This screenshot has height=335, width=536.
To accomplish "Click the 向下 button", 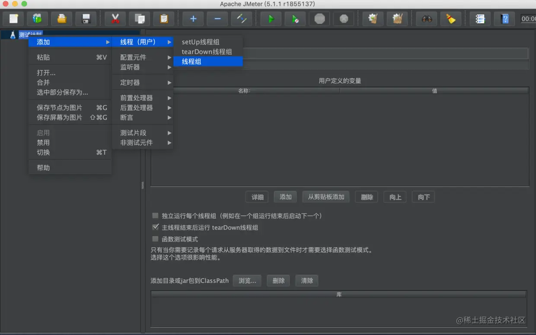I will click(424, 197).
